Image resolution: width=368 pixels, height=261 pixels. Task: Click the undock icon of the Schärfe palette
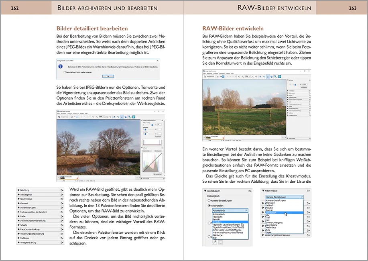pos(62,225)
